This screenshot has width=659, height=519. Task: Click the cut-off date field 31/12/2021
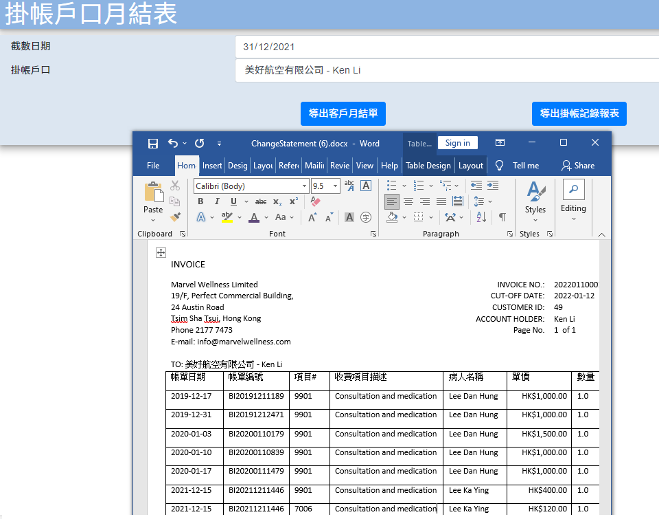pos(447,47)
